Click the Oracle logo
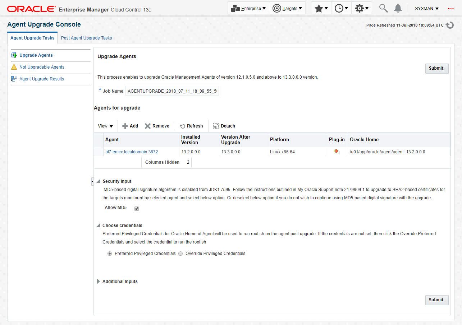The width and height of the screenshot is (462, 325). (x=31, y=9)
